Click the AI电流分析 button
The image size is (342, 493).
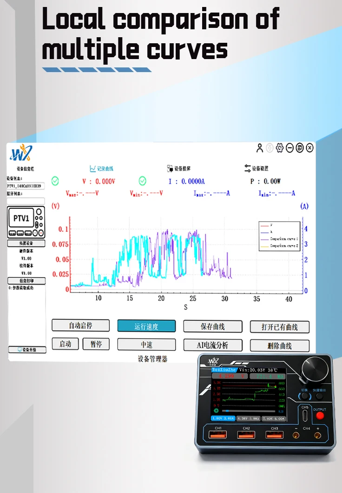(x=213, y=345)
